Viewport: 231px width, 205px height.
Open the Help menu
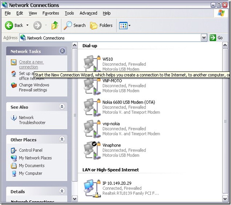point(107,13)
